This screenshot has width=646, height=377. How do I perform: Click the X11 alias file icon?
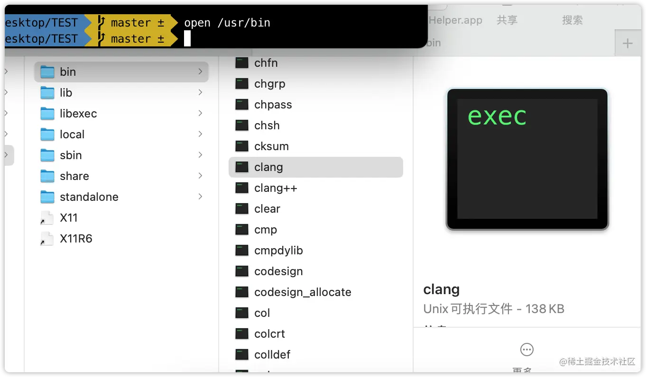[x=47, y=218]
